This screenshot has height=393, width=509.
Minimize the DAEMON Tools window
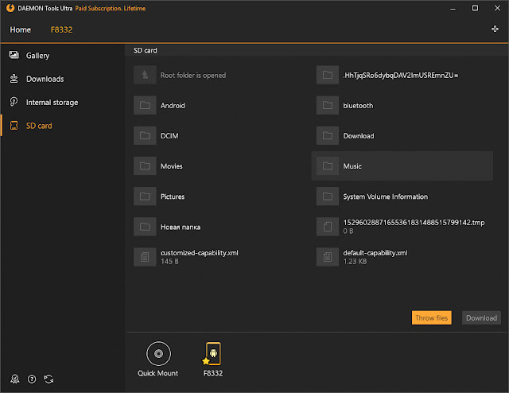pyautogui.click(x=453, y=9)
